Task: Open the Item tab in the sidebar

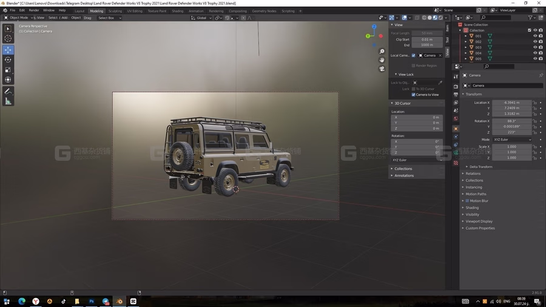Action: 448,28
